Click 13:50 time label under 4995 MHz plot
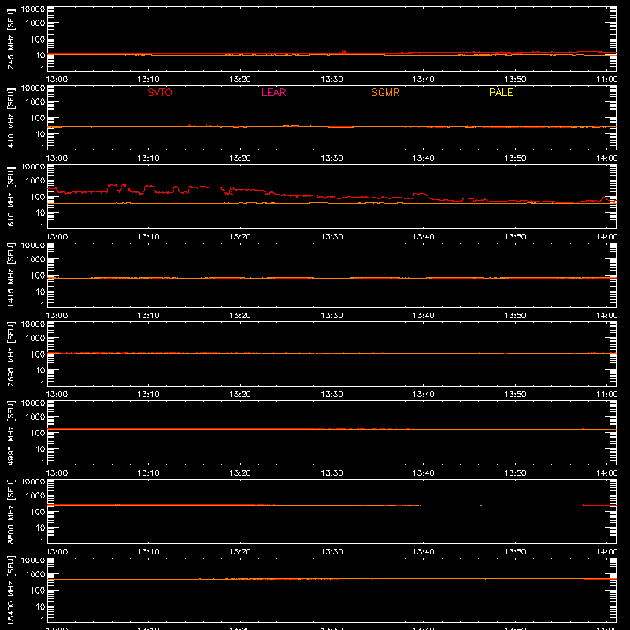Image resolution: width=630 pixels, height=630 pixels. point(515,473)
